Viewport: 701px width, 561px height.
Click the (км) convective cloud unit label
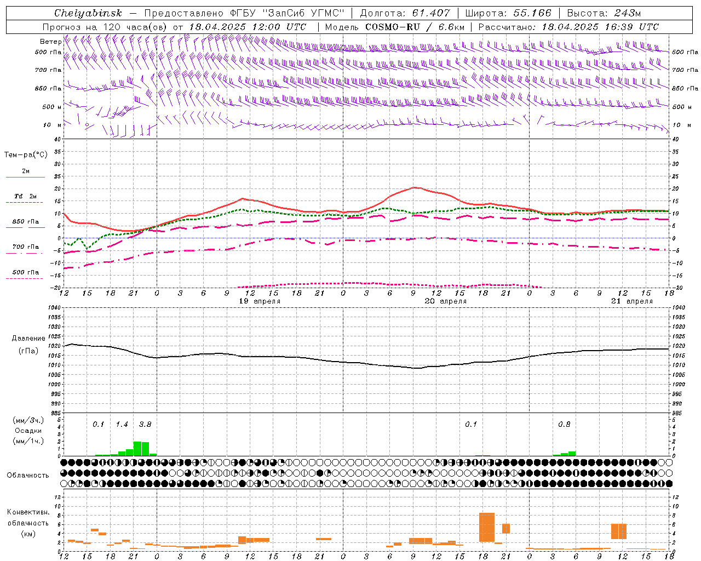[x=28, y=534]
